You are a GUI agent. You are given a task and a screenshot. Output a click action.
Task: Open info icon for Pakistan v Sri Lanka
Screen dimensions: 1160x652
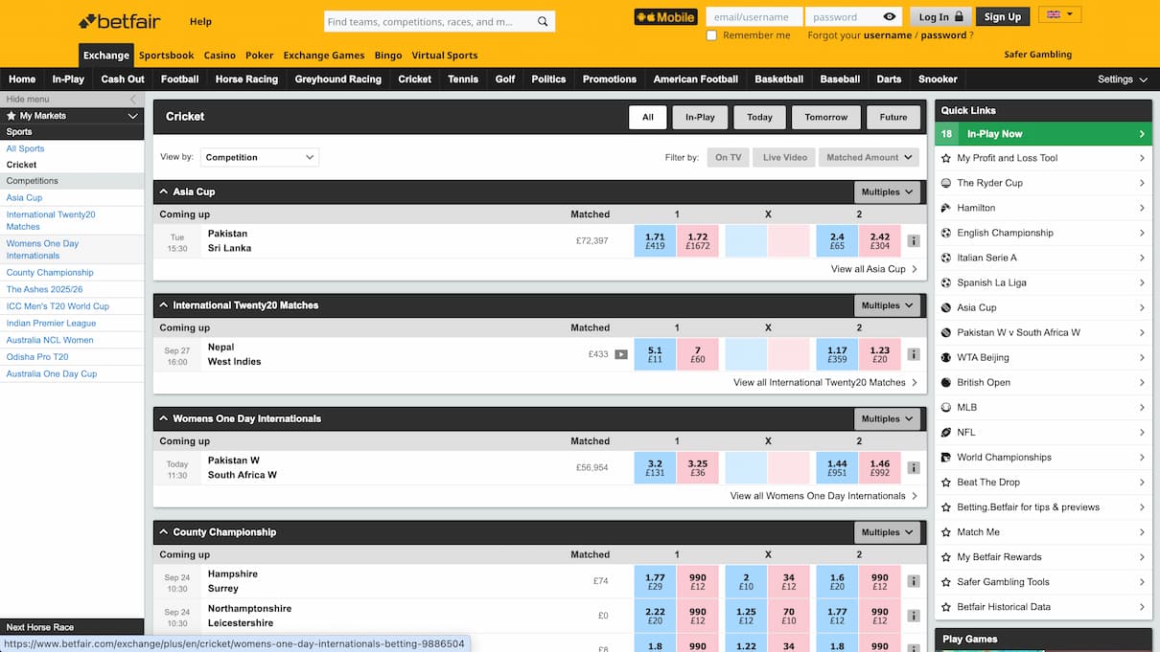914,241
